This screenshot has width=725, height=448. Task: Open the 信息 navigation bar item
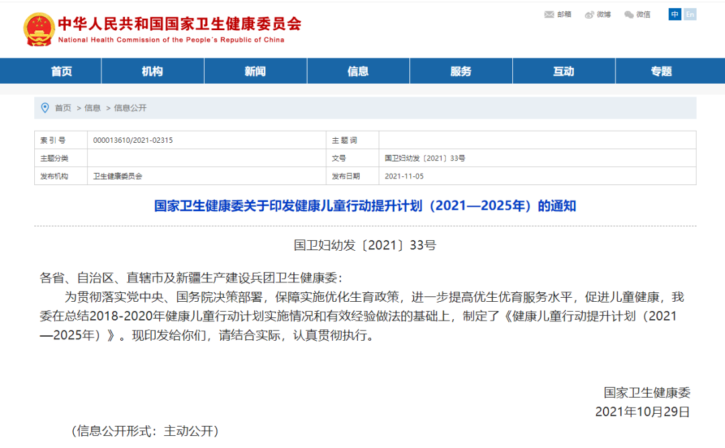pos(358,72)
